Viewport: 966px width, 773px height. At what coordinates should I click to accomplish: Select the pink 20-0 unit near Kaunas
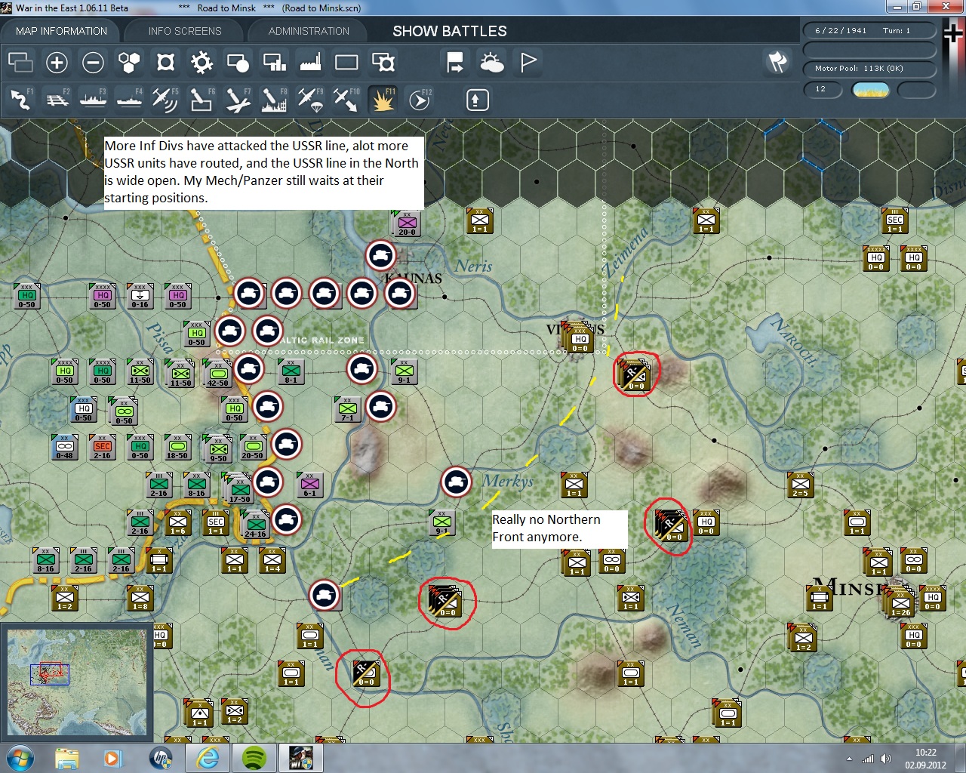point(407,223)
